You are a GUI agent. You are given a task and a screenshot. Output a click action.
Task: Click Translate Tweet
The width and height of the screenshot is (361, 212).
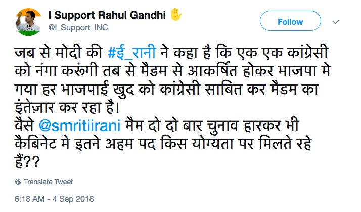(48, 182)
